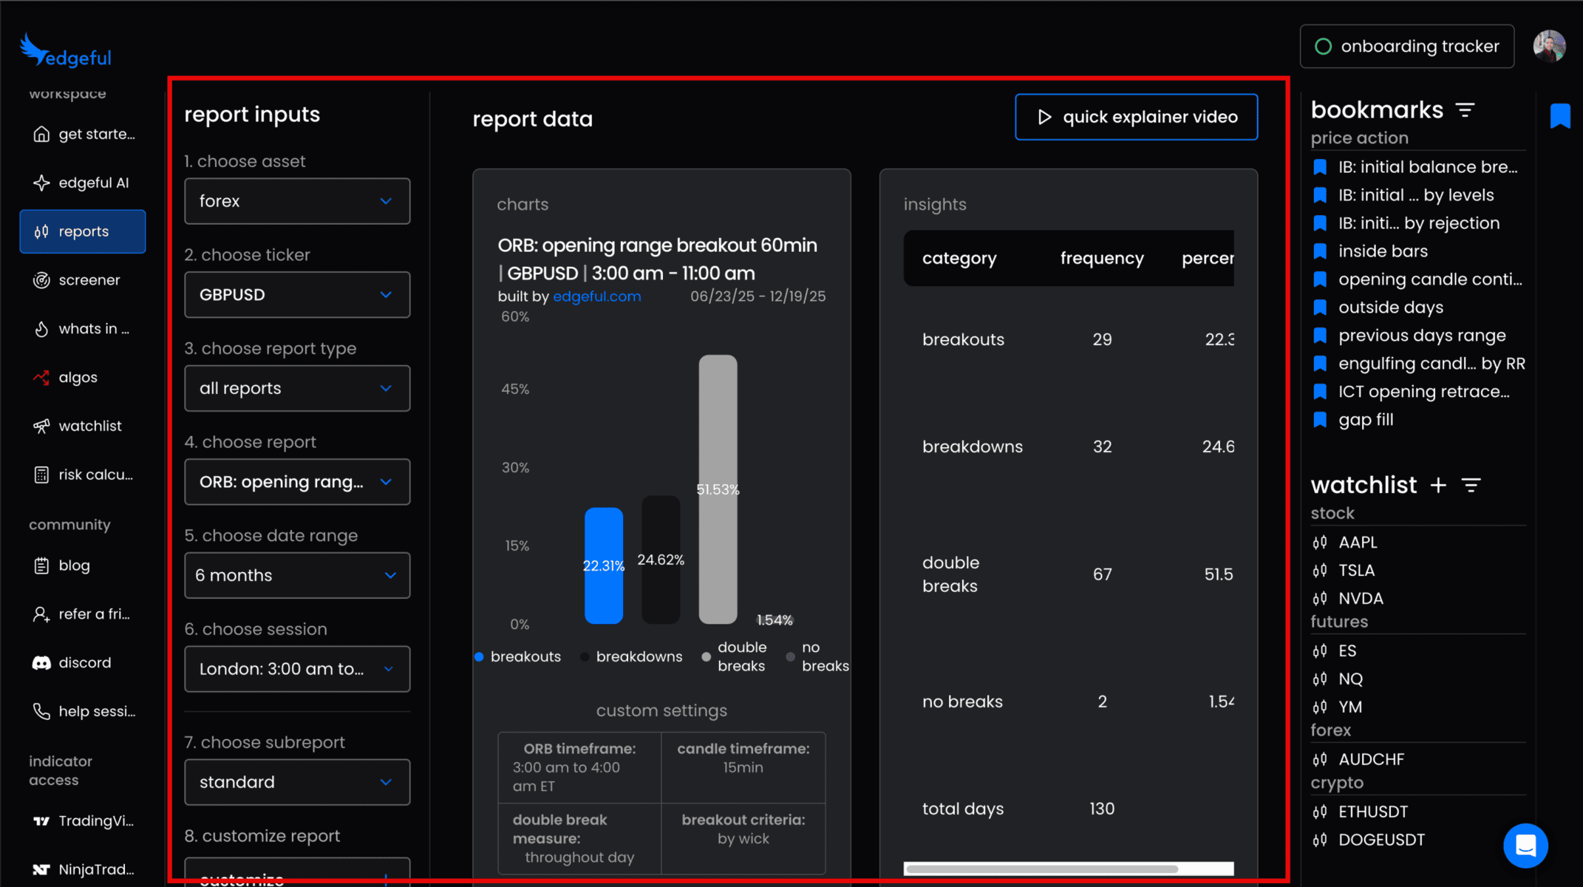Open the GBPUSD ticker dropdown
The height and width of the screenshot is (887, 1583).
pyautogui.click(x=297, y=295)
